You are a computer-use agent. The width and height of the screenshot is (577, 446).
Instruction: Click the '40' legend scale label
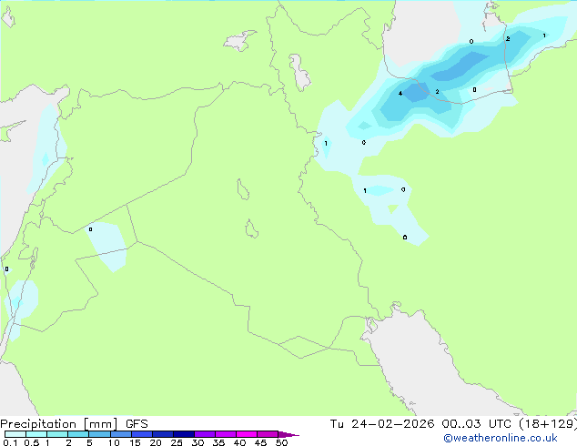click(239, 442)
